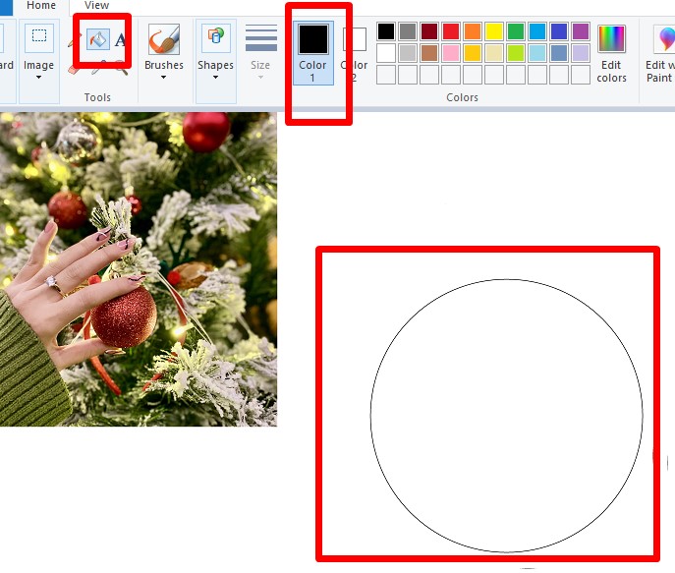Pick the lime green palette swatch
The width and height of the screenshot is (675, 573).
coord(516,53)
